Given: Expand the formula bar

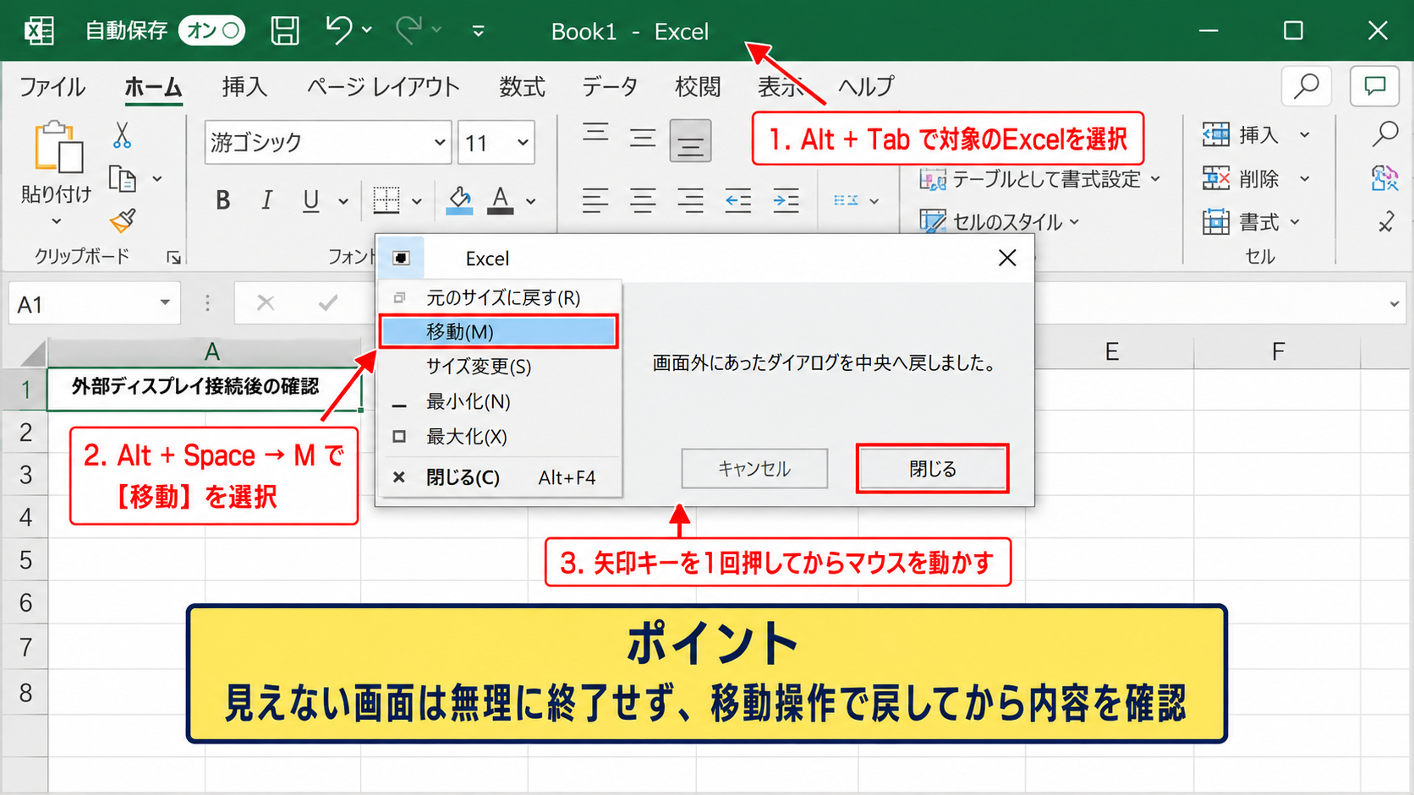Looking at the screenshot, I should point(1394,304).
